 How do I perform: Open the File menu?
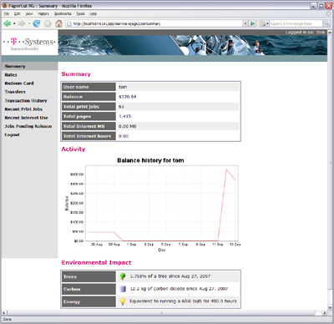pos(7,13)
